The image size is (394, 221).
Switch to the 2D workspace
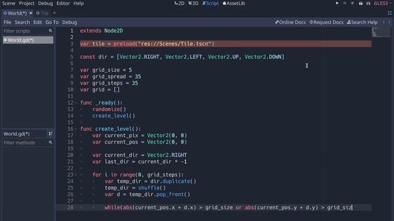tap(179, 3)
